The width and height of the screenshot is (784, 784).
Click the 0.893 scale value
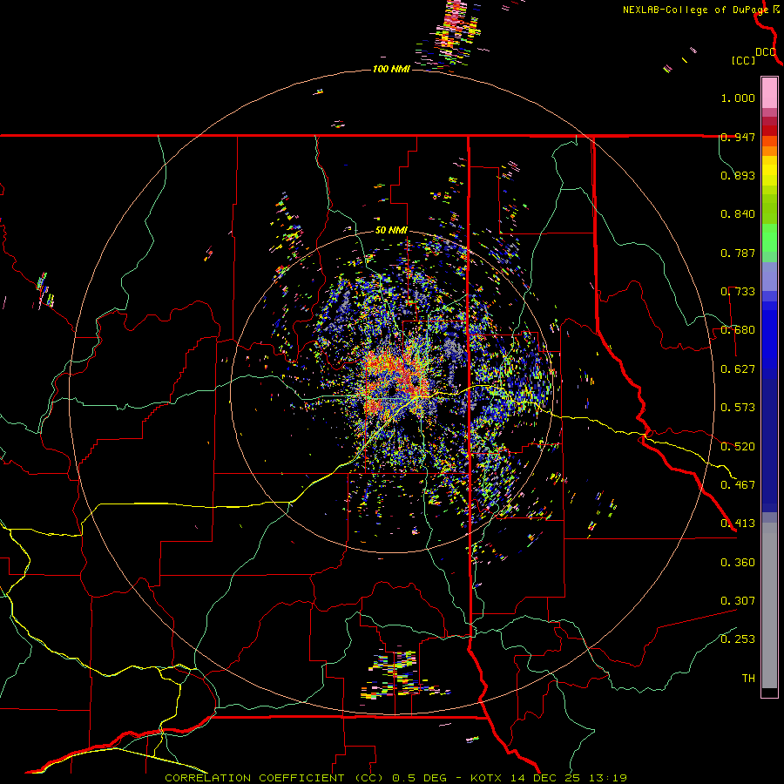click(x=738, y=175)
